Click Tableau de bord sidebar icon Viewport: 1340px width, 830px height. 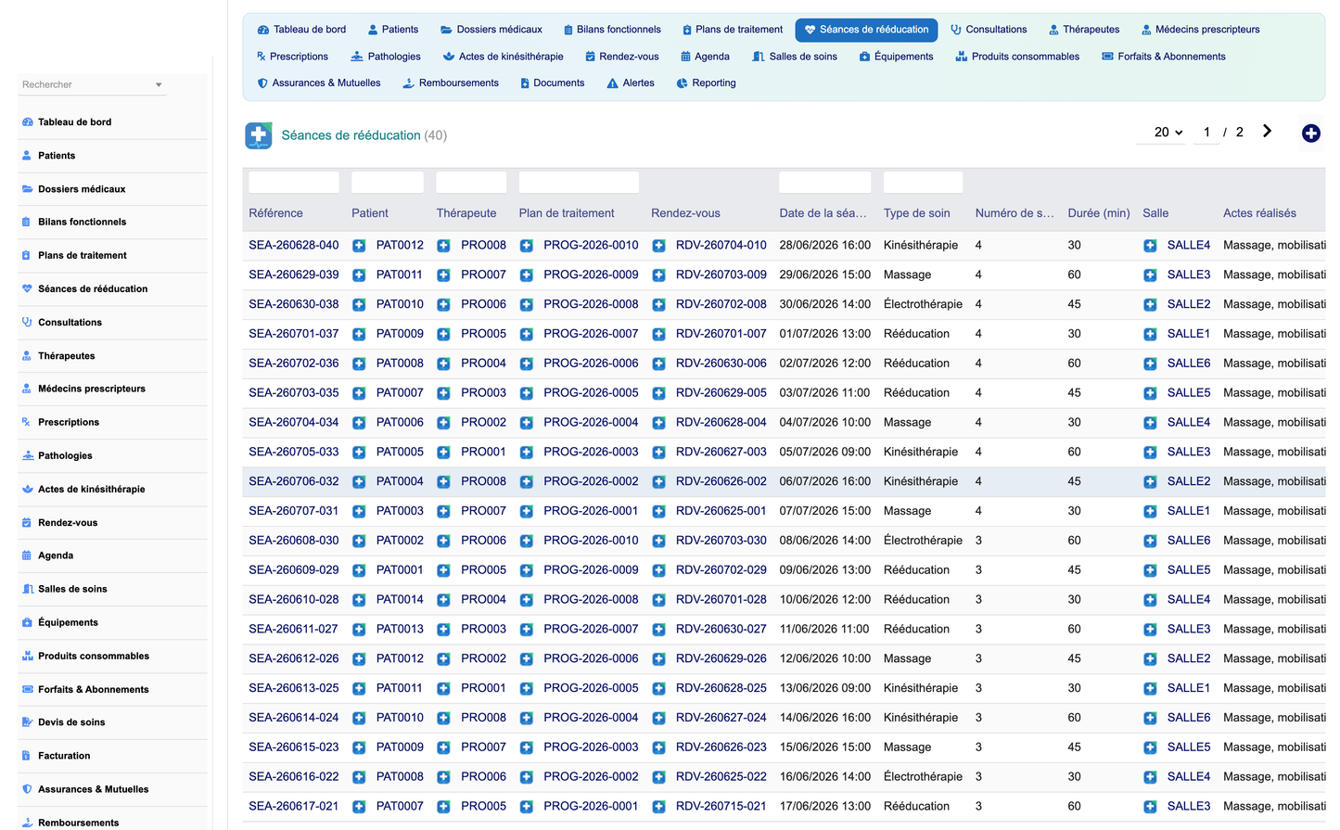tap(27, 122)
